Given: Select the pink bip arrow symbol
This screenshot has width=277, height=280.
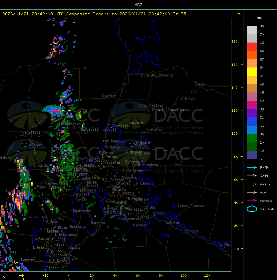Looking at the screenshot, I should pos(252,192).
